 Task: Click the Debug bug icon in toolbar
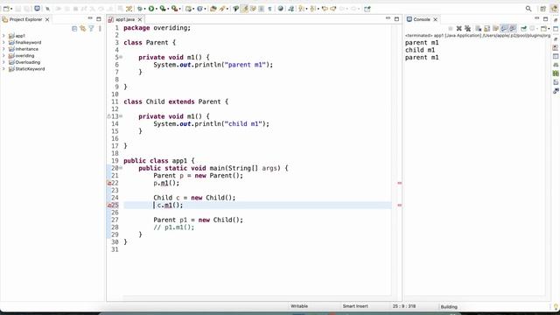tap(140, 9)
